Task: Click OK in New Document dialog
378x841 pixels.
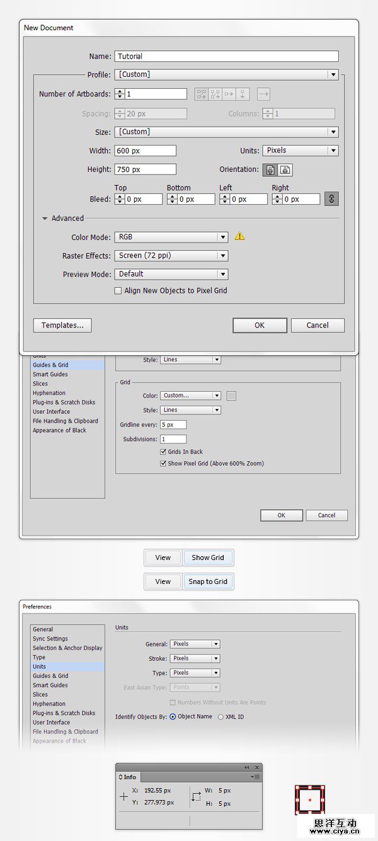Action: (x=260, y=326)
